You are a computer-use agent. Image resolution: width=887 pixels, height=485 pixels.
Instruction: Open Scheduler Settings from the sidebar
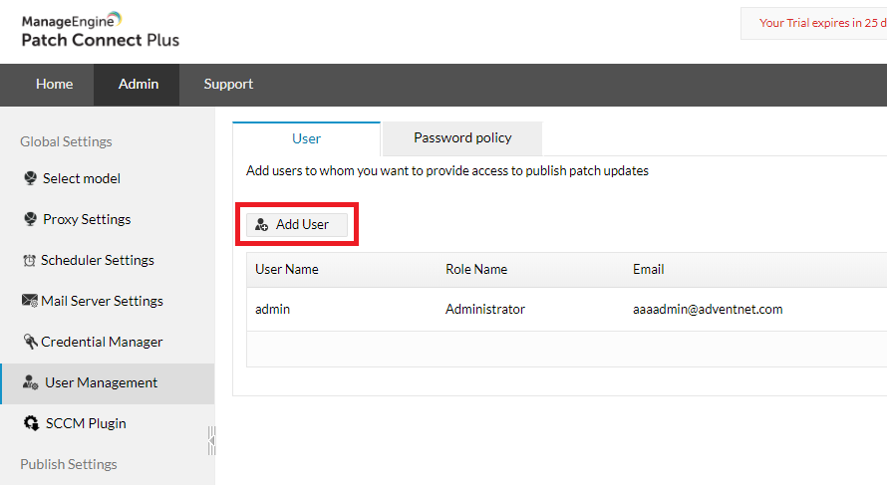(98, 261)
